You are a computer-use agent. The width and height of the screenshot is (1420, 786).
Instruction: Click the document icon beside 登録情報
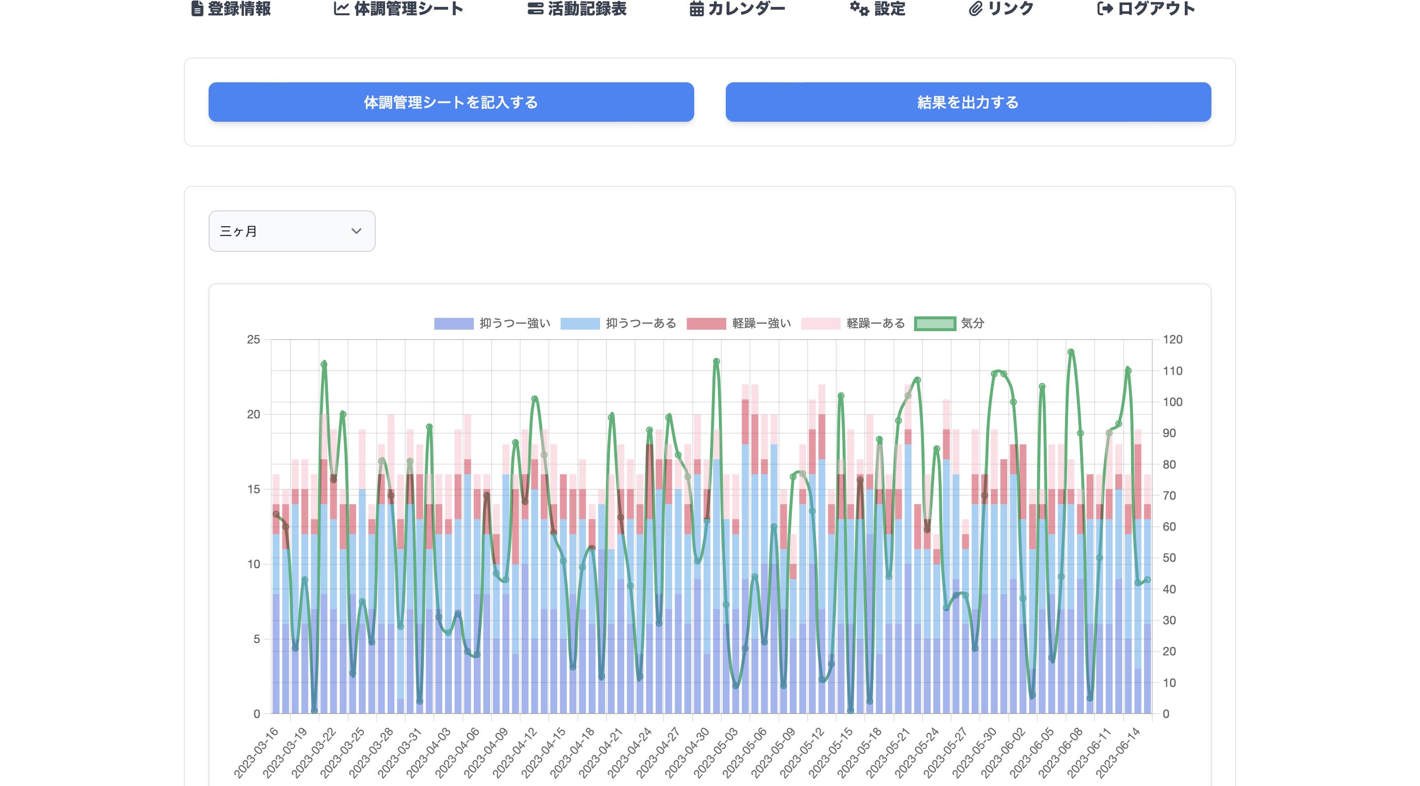[197, 8]
